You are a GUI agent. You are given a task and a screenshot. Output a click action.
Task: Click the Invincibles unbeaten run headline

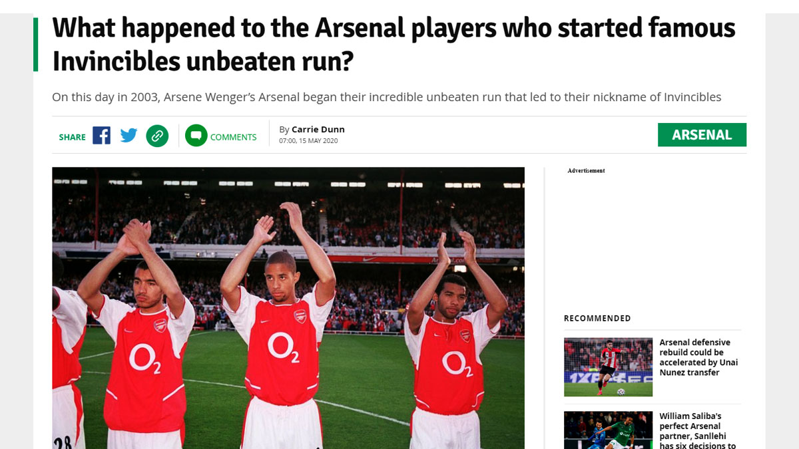pos(393,44)
